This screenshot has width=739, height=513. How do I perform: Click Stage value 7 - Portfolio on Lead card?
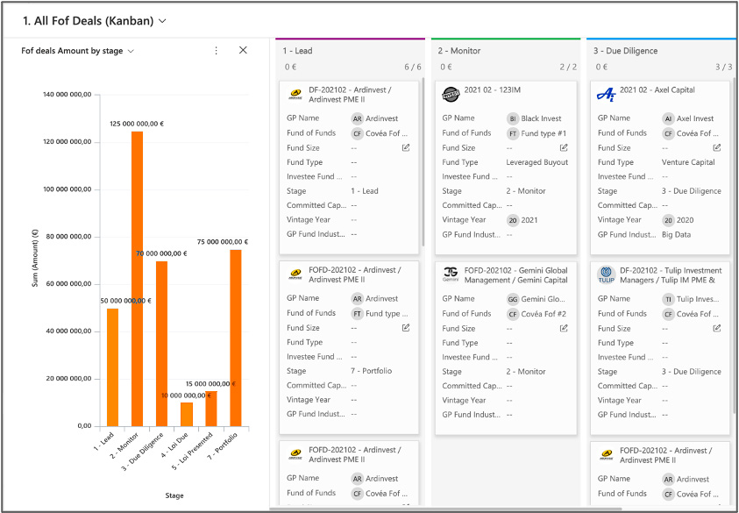(x=371, y=371)
